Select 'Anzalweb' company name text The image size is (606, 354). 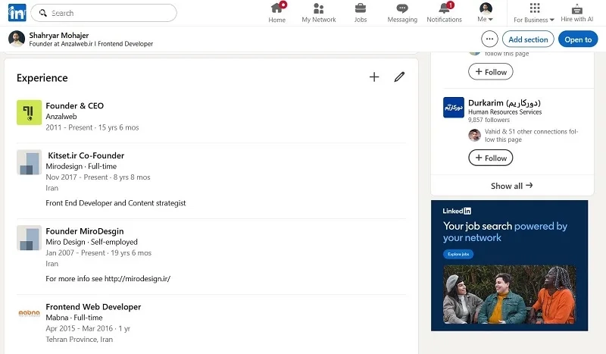pos(61,117)
